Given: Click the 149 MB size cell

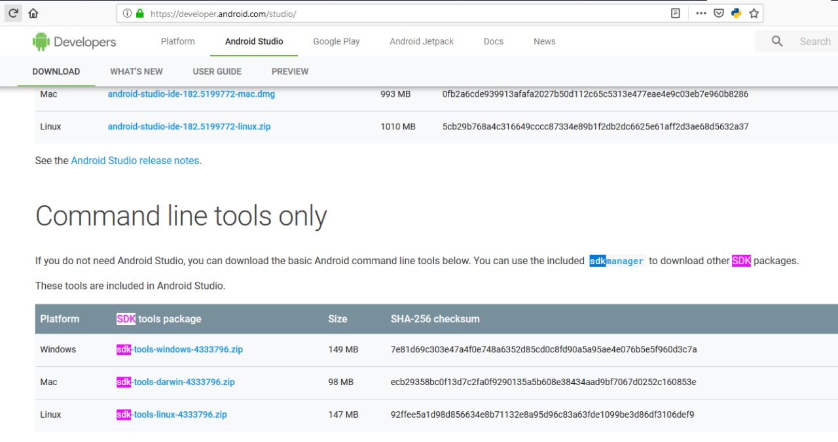Looking at the screenshot, I should point(344,350).
